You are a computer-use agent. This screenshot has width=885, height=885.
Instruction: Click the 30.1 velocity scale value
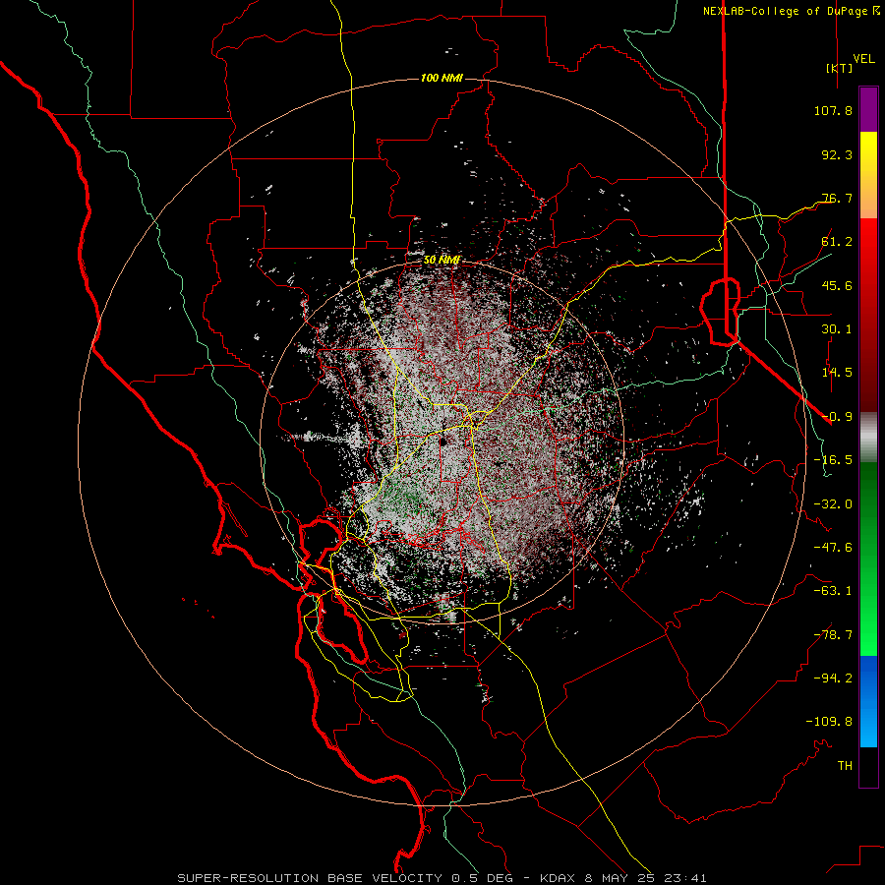[837, 329]
